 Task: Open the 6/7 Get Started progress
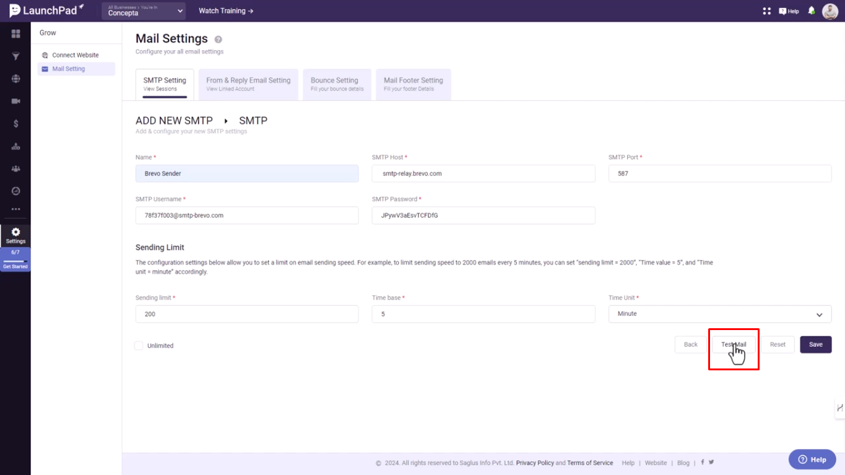tap(15, 259)
